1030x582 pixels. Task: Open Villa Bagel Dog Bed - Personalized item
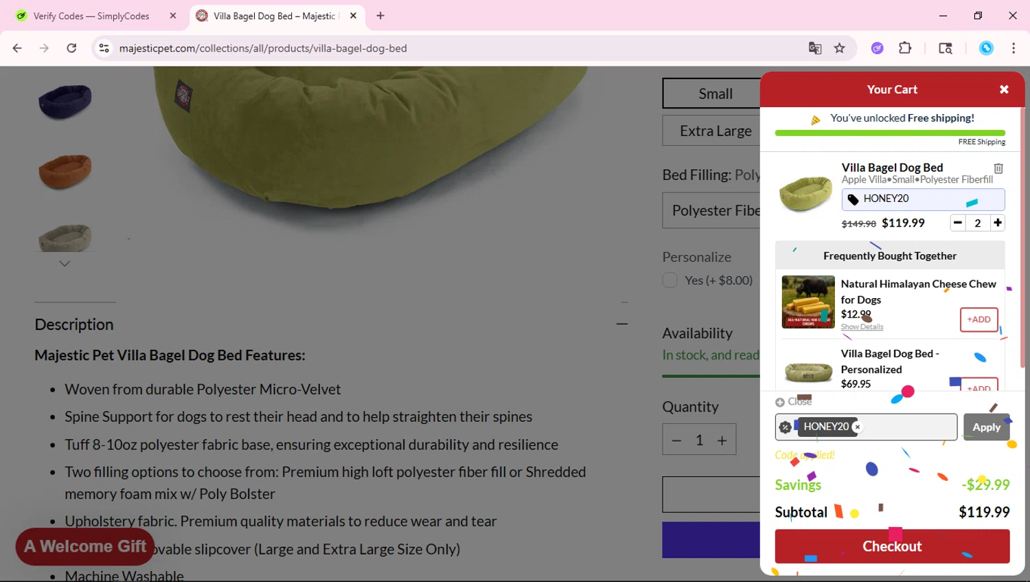pyautogui.click(x=890, y=361)
